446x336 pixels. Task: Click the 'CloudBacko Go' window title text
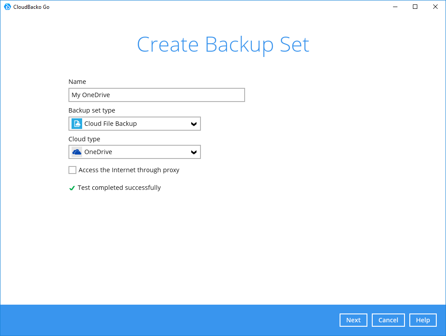click(x=31, y=7)
